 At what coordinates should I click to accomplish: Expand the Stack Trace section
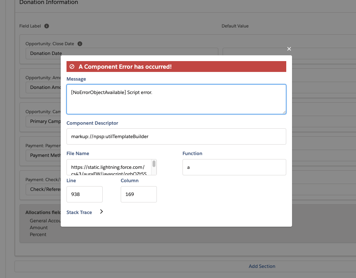point(79,212)
